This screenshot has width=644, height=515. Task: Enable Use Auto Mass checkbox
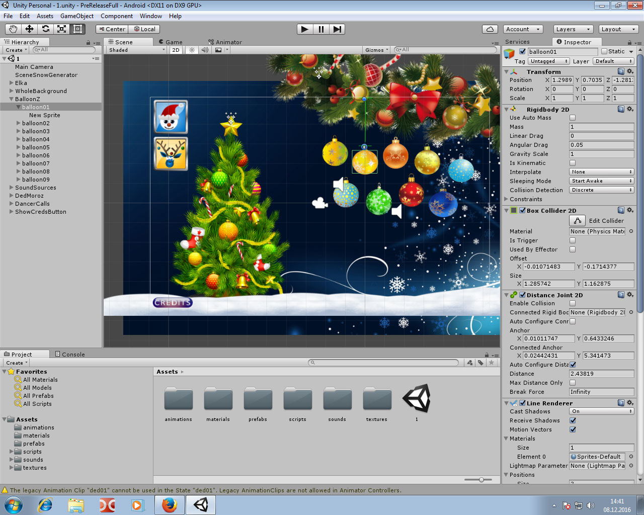coord(572,118)
